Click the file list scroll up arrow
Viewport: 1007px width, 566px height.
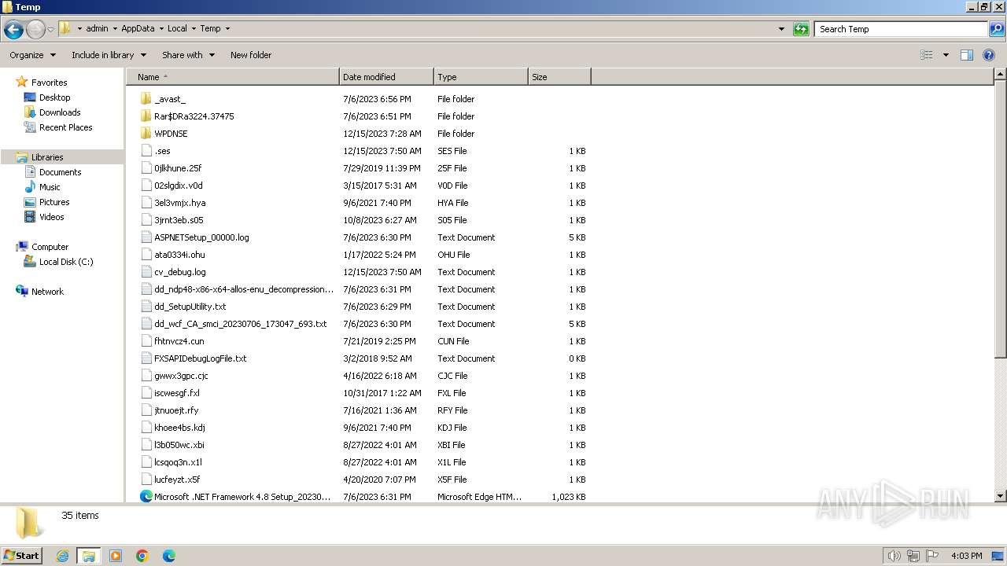coord(1001,75)
